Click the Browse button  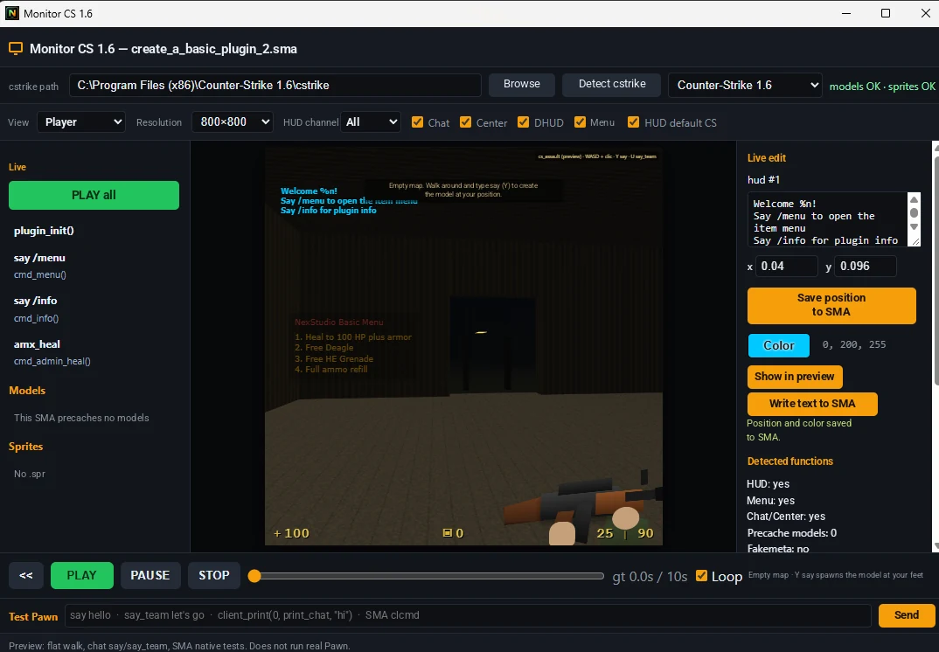click(522, 85)
